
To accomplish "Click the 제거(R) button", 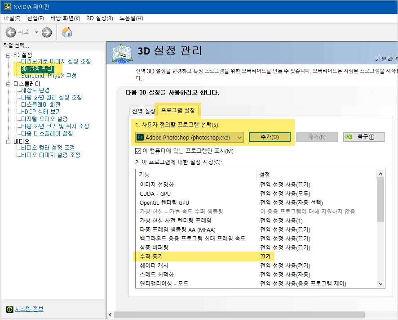I will (317, 137).
